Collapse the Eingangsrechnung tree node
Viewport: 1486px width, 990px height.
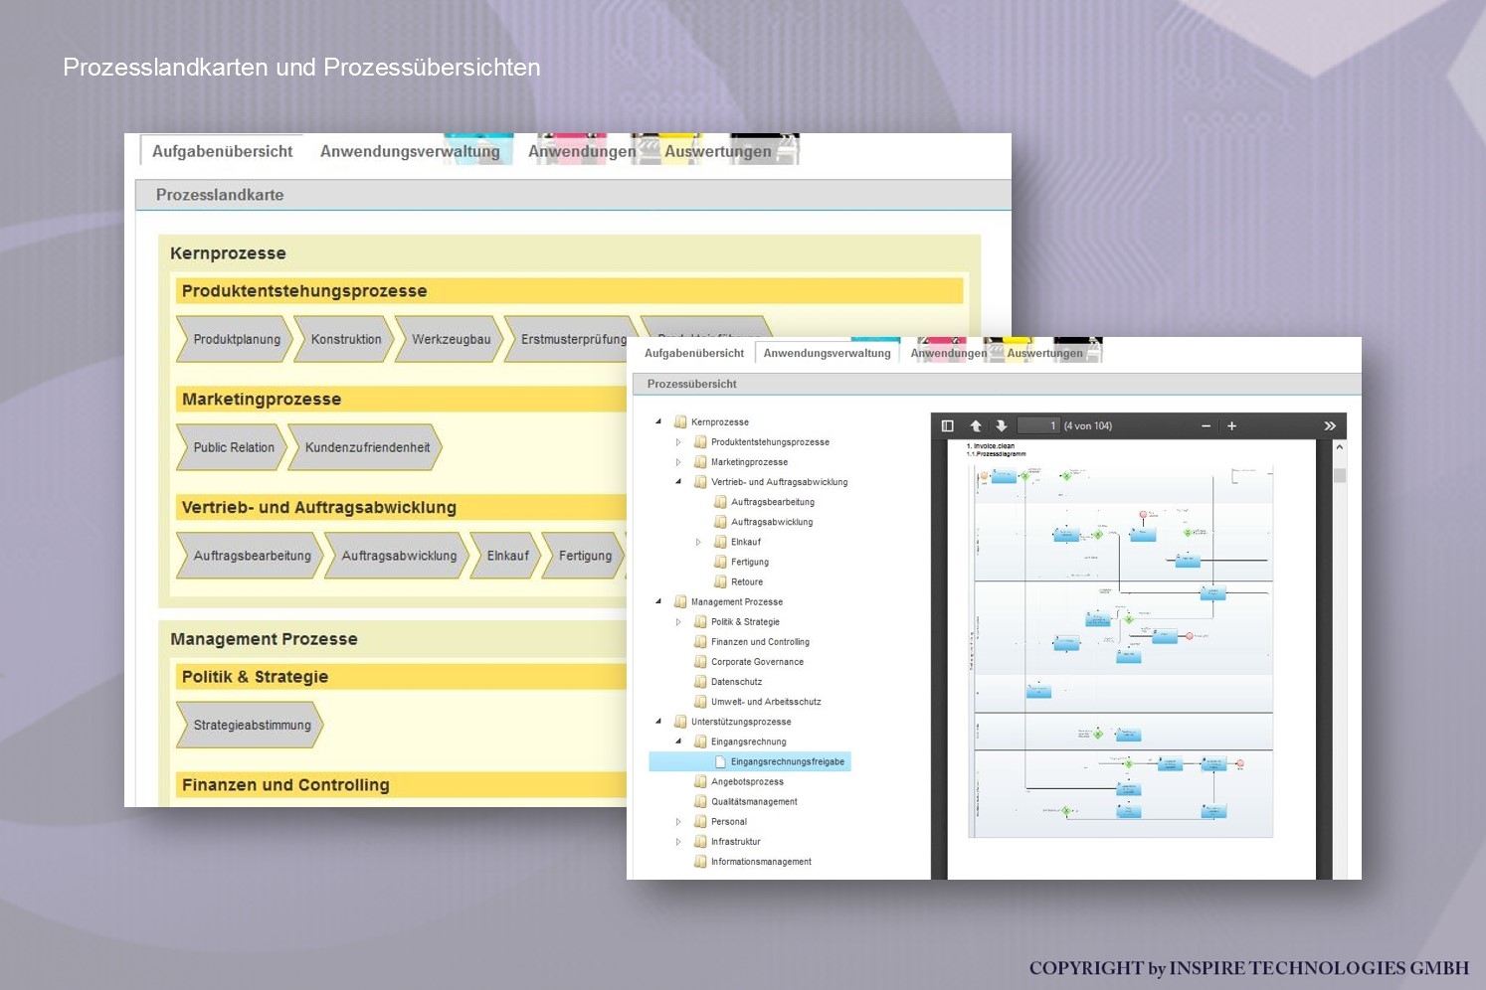(x=678, y=742)
